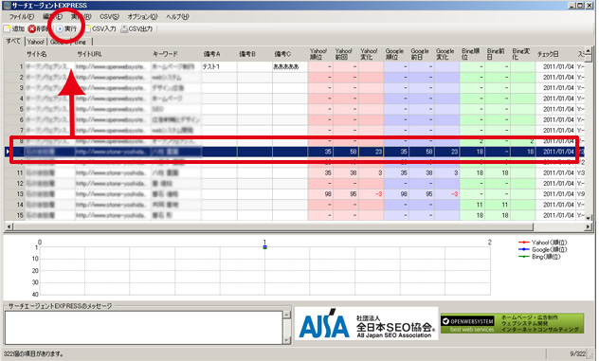Click Yahoo previous 38 in row 11

(346, 173)
